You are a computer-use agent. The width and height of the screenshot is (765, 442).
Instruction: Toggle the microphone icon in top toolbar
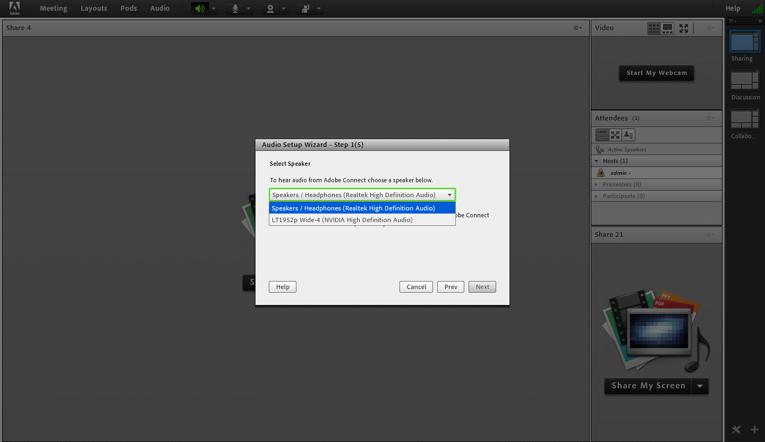[235, 8]
